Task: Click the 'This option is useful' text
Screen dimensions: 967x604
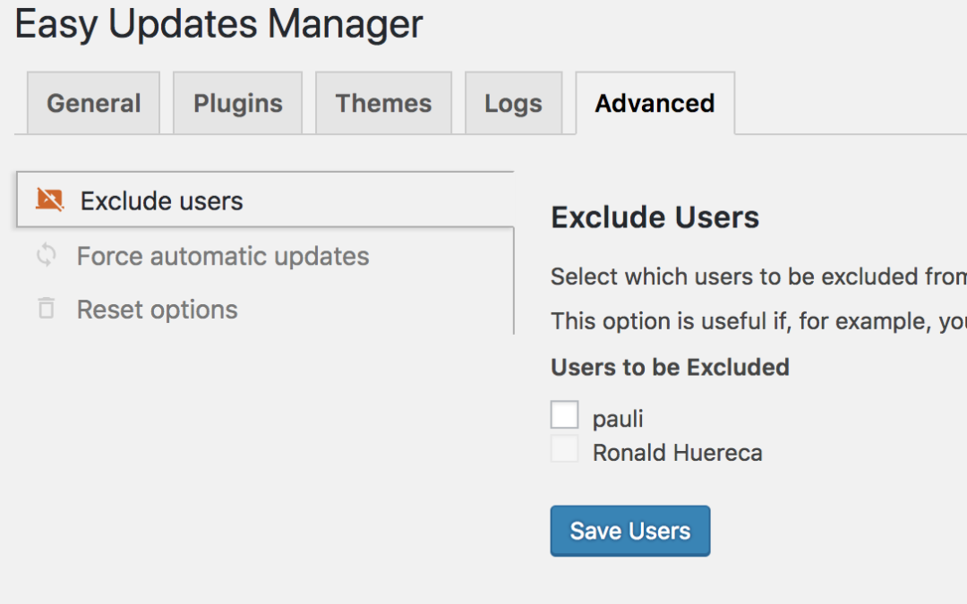Action: [x=758, y=321]
